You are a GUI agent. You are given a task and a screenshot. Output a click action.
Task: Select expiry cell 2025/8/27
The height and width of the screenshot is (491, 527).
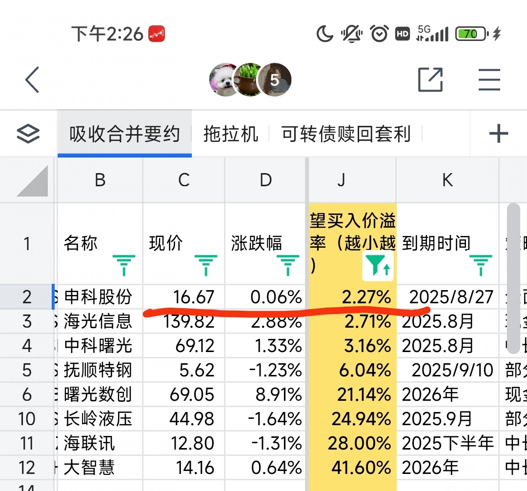[447, 297]
